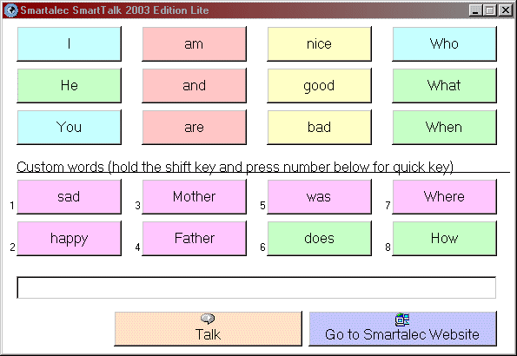Viewport: 517px width, 356px height.
Task: Focus the sentence text input field
Action: pyautogui.click(x=256, y=287)
